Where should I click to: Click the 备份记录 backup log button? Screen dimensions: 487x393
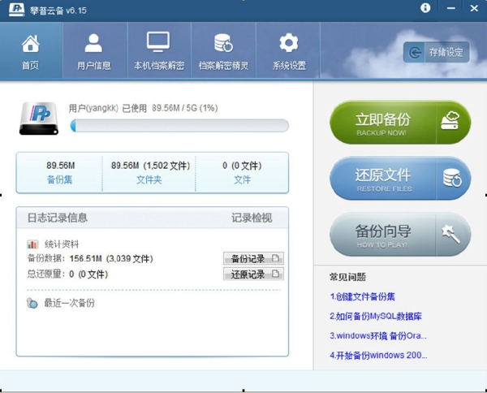point(253,258)
